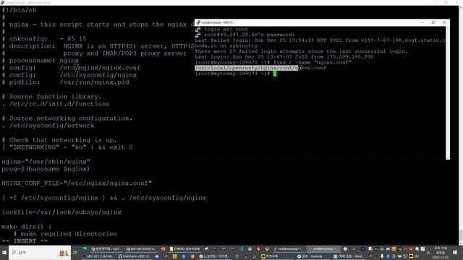Viewport: 463px width, 260px height.
Task: Click the '. /etc/sysconfig/network' line
Action: [48, 126]
